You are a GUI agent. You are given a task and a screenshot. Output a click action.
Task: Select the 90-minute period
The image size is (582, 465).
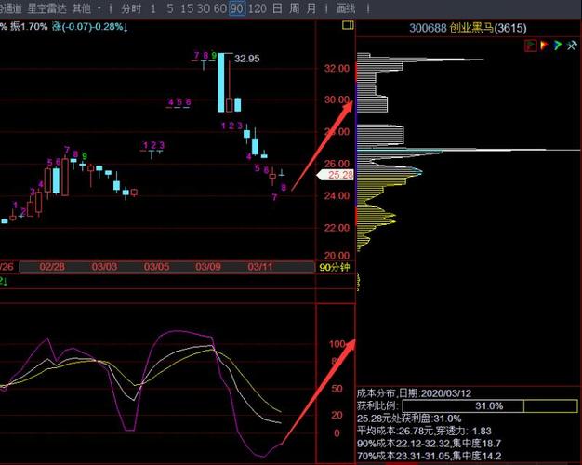tap(237, 8)
